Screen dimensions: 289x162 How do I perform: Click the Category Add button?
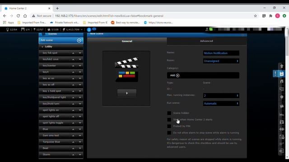175,75
